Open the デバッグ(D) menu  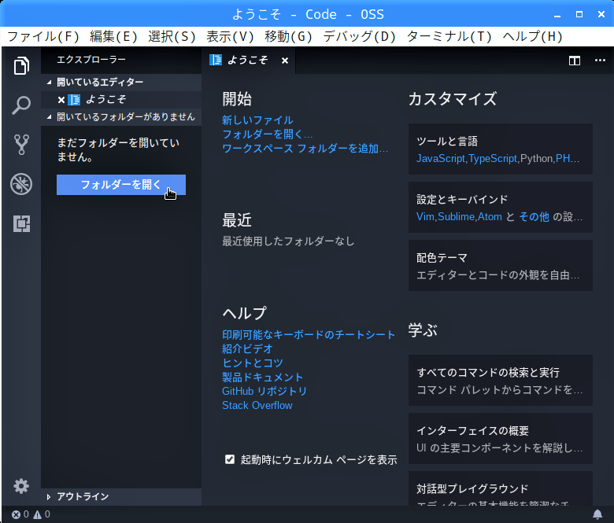(x=359, y=37)
